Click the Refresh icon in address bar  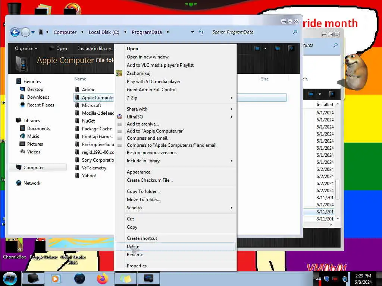coord(201,32)
